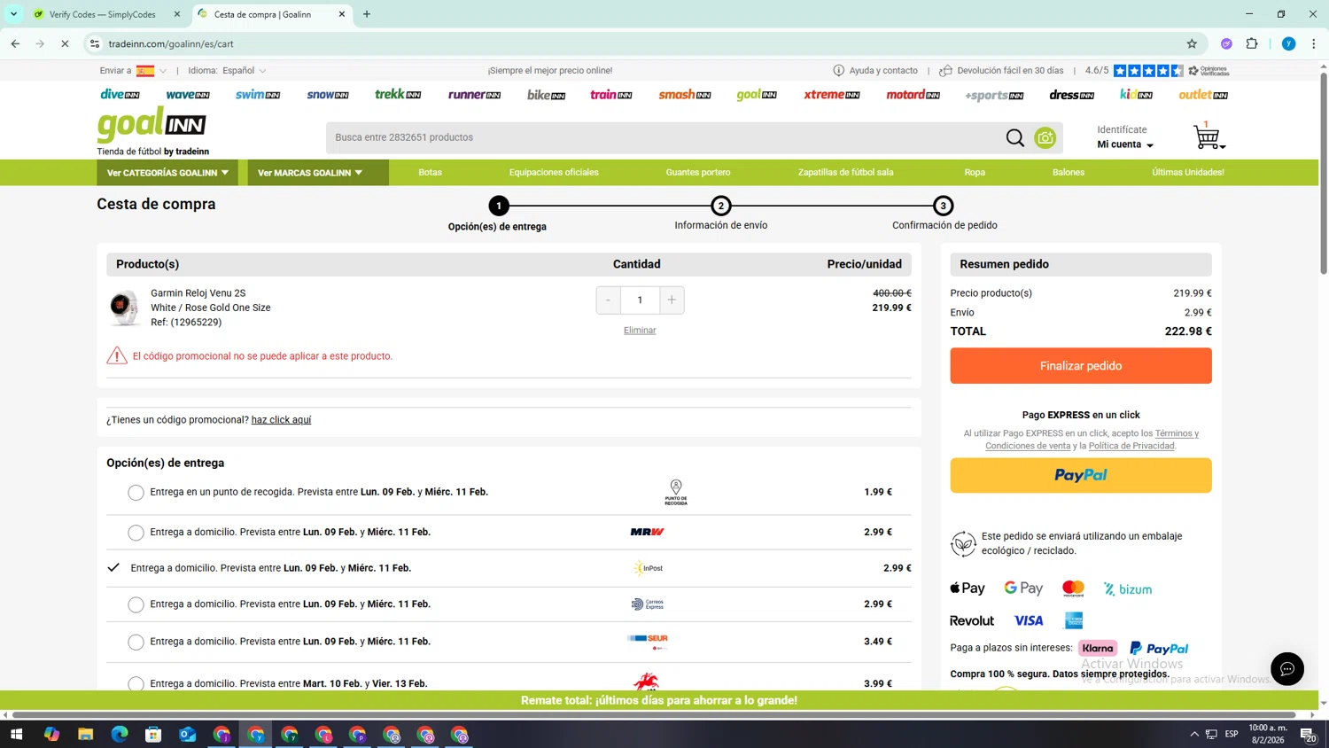Click the horizontal page scrollbar
The image size is (1329, 748).
(654, 714)
